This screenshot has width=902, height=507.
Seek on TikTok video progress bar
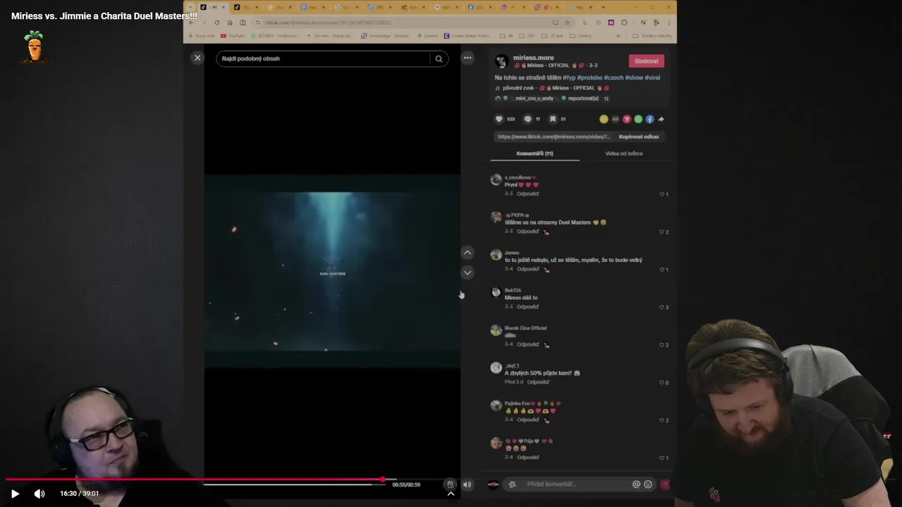click(295, 484)
